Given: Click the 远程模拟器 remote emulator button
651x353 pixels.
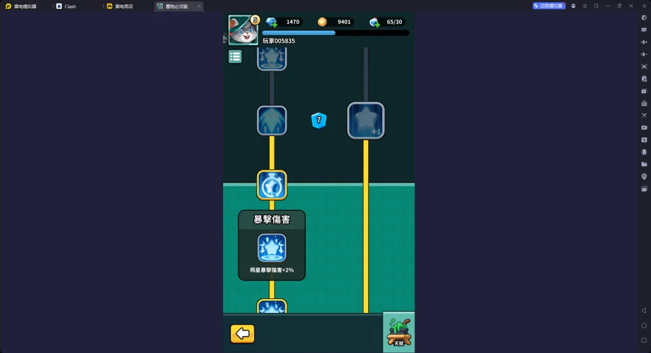Looking at the screenshot, I should [549, 6].
